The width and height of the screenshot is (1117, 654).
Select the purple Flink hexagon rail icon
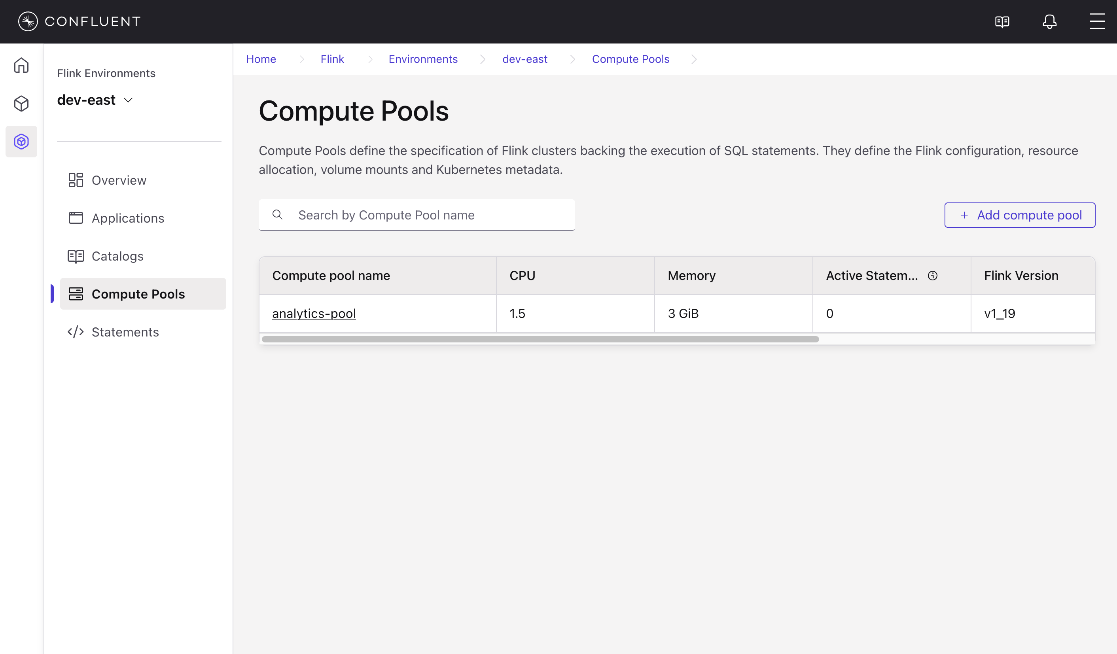tap(21, 141)
